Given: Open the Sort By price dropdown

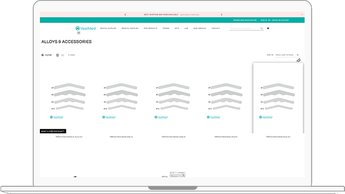Looking at the screenshot, I should tap(287, 55).
